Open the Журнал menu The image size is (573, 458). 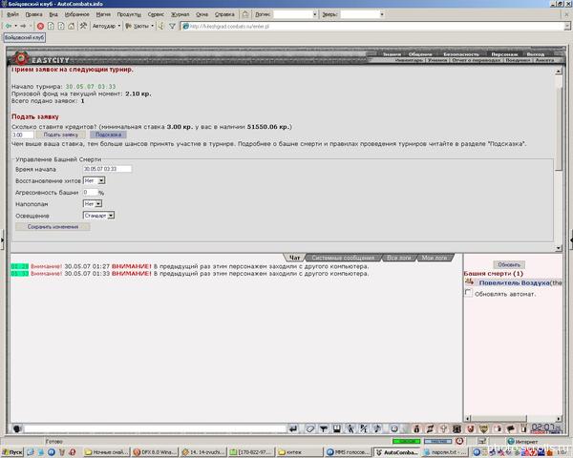[180, 14]
